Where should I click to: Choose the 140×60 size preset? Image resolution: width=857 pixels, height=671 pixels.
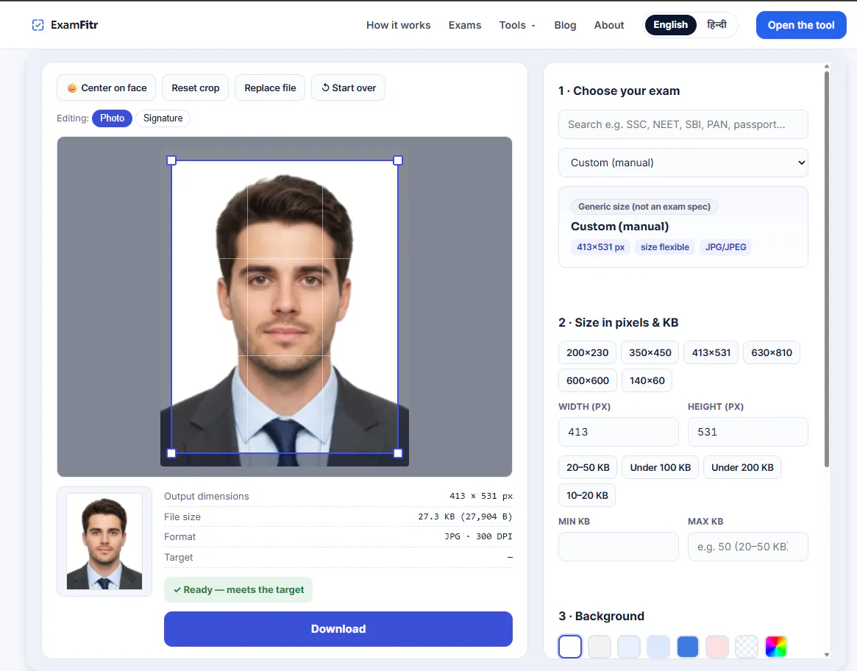[647, 380]
